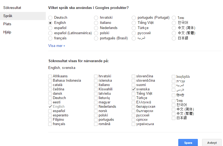The width and height of the screenshot is (223, 146).
Task: Tick the norsk checkbox
Action: click(96, 111)
